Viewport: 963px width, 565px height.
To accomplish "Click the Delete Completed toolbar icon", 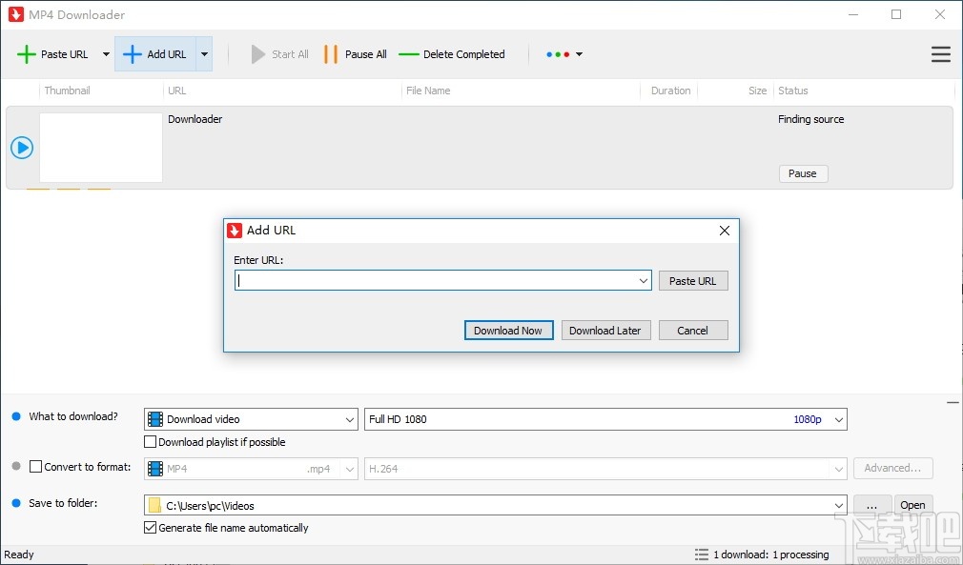I will [x=409, y=54].
